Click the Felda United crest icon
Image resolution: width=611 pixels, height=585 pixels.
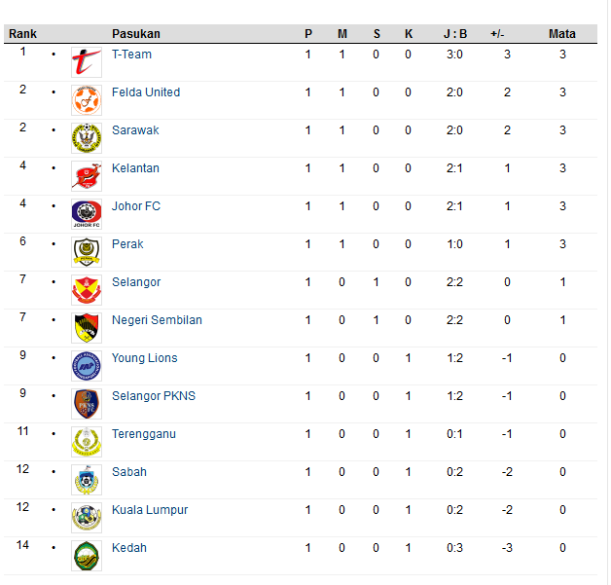pyautogui.click(x=87, y=100)
